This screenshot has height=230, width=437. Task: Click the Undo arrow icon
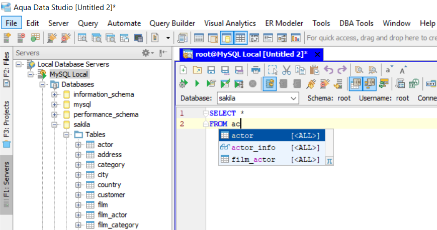pos(328,70)
